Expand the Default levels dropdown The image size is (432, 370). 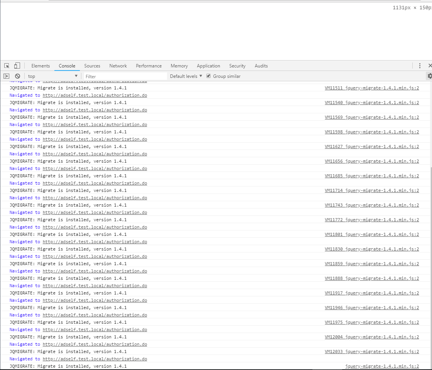pyautogui.click(x=186, y=76)
